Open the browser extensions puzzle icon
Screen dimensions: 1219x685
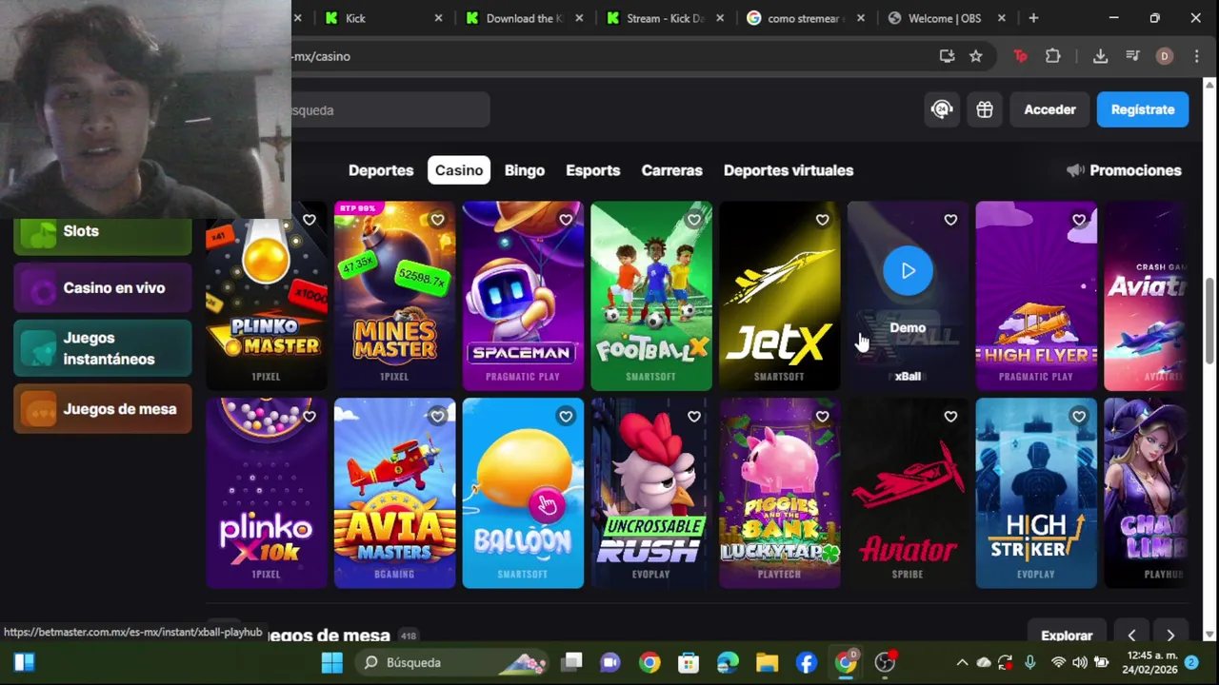click(1052, 56)
